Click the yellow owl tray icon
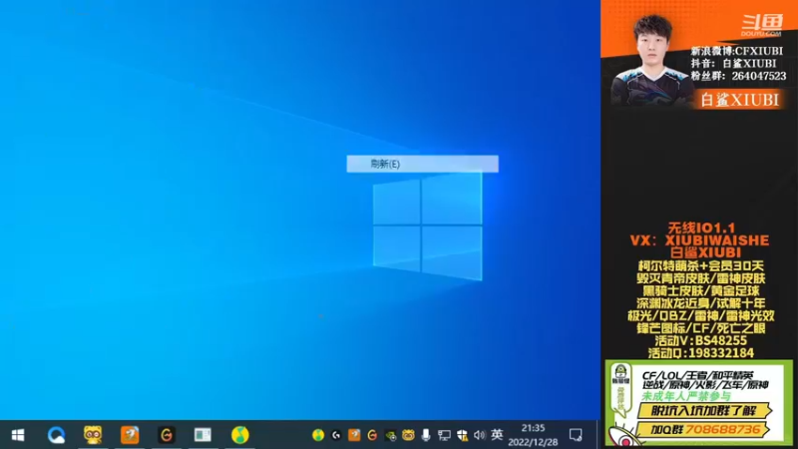This screenshot has width=798, height=449. [408, 435]
